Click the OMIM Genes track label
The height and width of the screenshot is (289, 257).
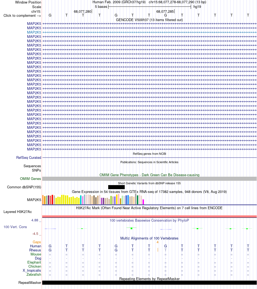pyautogui.click(x=30, y=179)
